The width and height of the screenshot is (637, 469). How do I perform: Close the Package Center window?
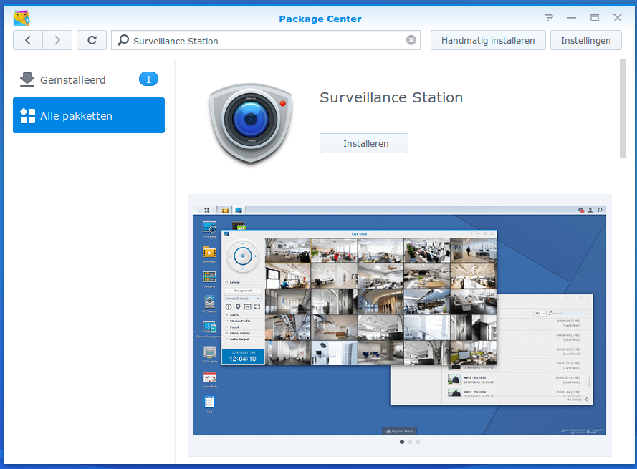[618, 18]
